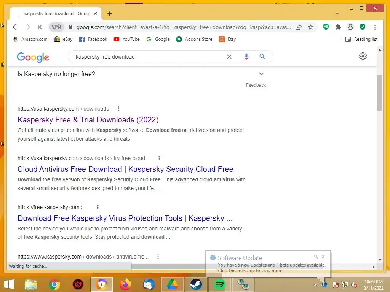Click the muted volume tray icon
390x292 pixels.
[x=354, y=285]
